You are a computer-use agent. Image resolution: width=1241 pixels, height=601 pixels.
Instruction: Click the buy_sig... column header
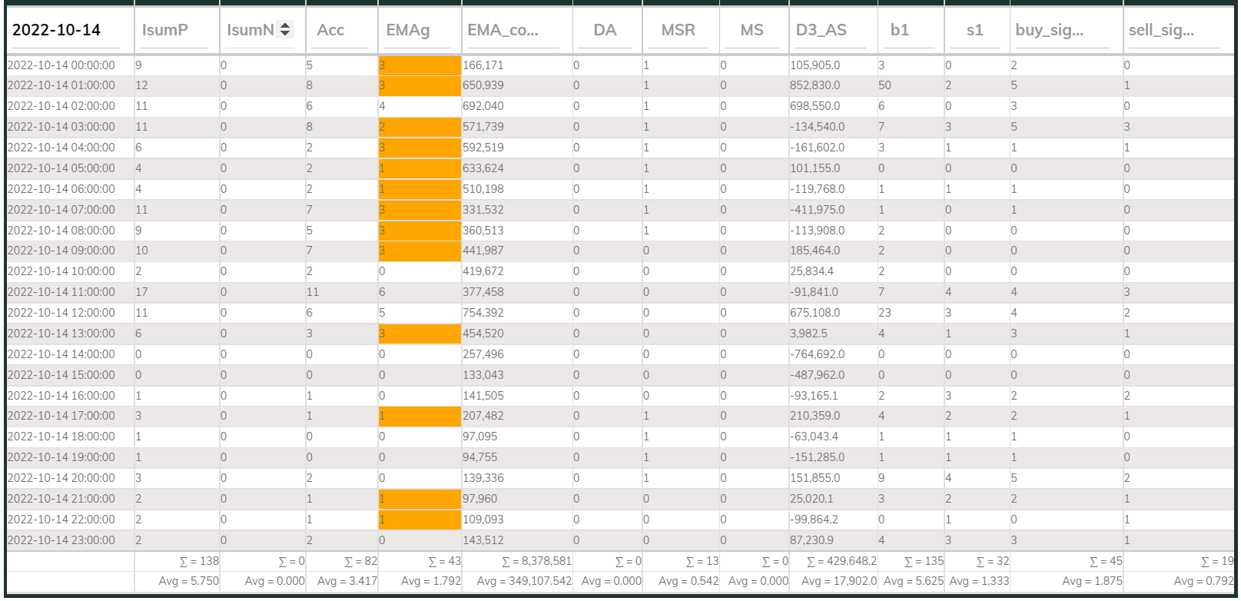coord(1049,30)
